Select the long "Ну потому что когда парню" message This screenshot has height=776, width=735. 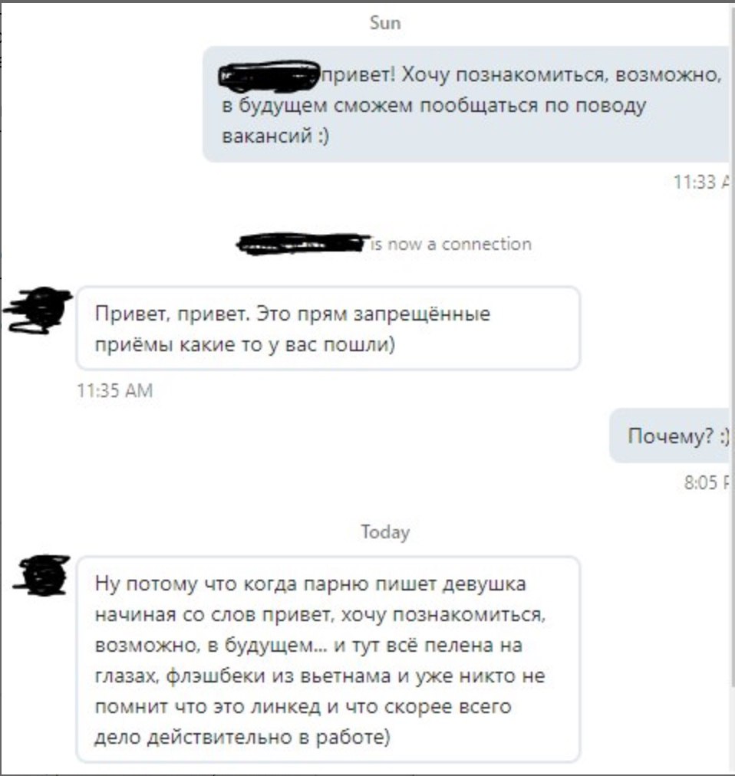(328, 659)
